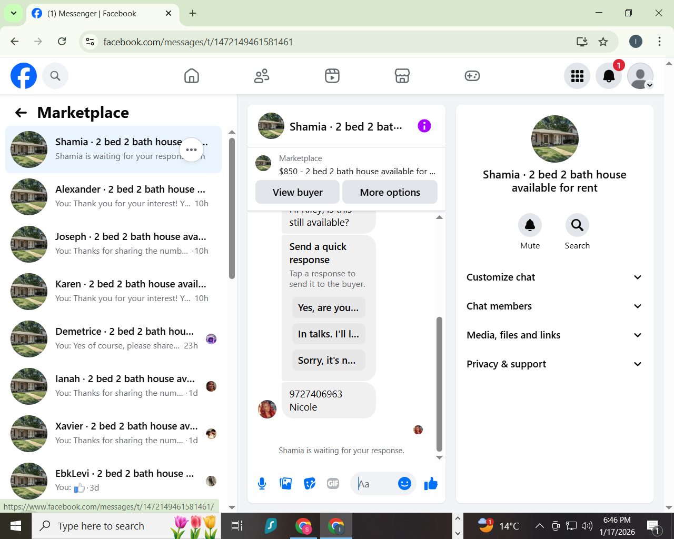The height and width of the screenshot is (539, 674).
Task: Open Karen's 2 bed 2 bath house chat
Action: click(113, 292)
